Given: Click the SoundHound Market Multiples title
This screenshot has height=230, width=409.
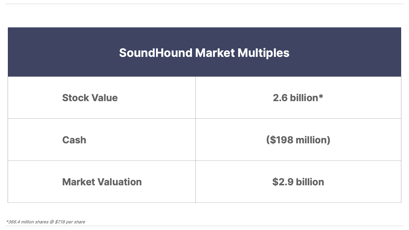Looking at the screenshot, I should pos(204,53).
